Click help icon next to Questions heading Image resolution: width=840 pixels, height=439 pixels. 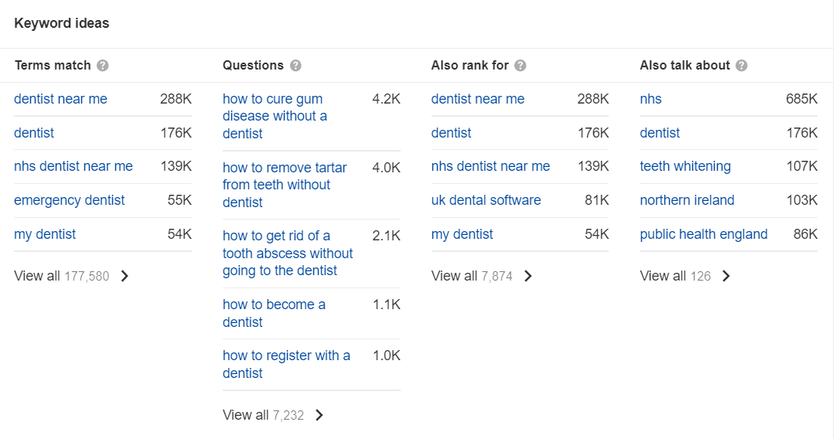tap(295, 66)
